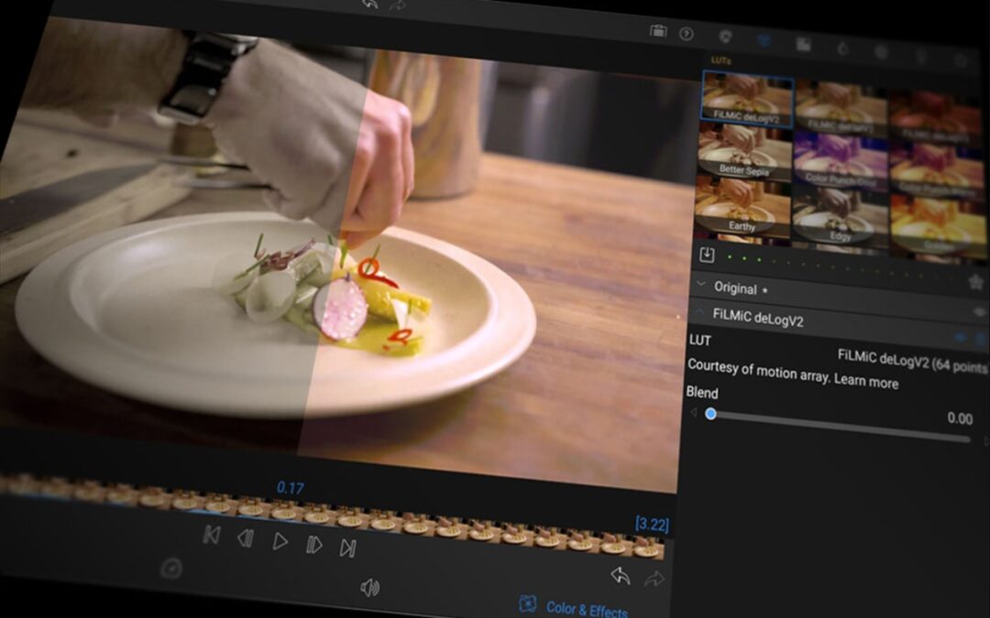
Task: Tap the import LUT download button
Action: [x=708, y=255]
